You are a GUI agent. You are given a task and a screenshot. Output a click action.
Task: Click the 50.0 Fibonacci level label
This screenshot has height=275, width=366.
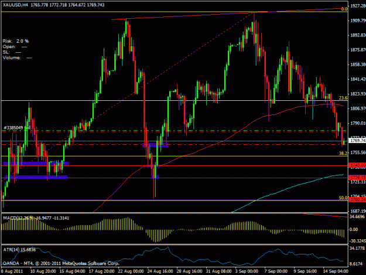point(343,198)
